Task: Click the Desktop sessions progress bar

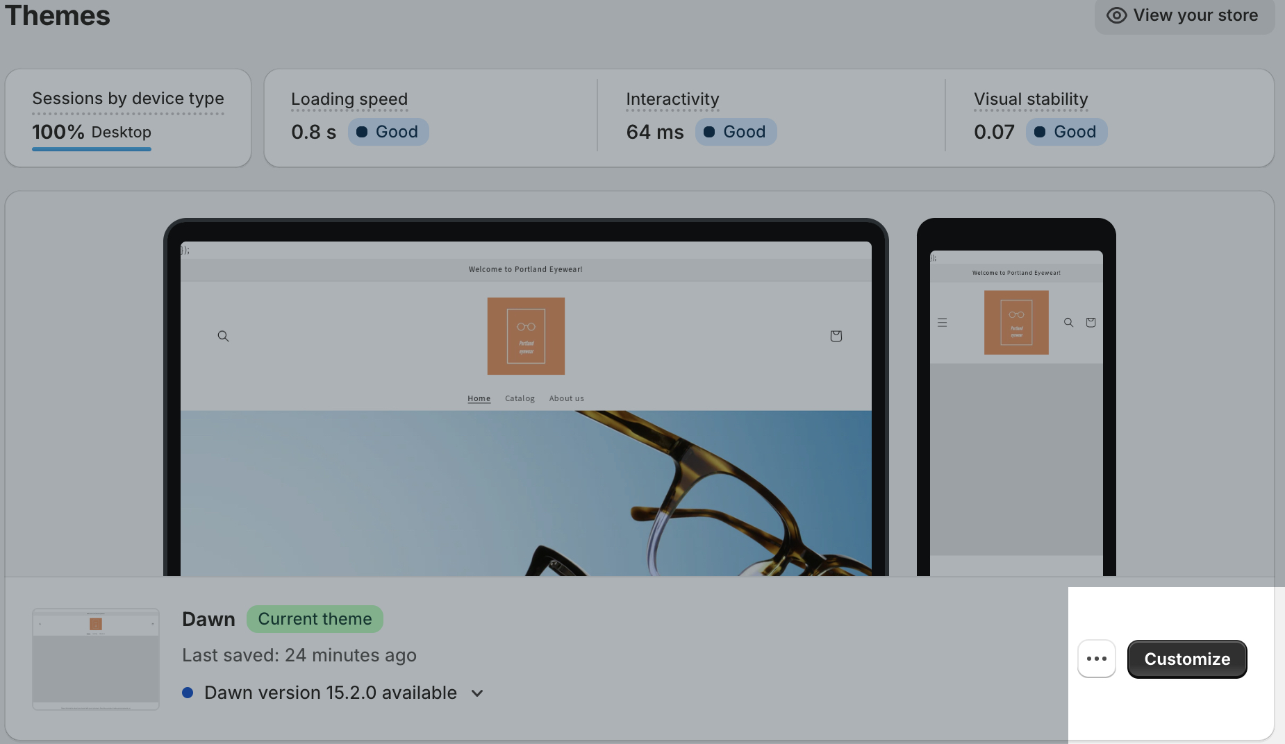Action: (91, 149)
